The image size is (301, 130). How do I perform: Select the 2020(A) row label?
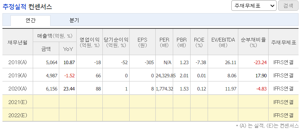pos(18,89)
